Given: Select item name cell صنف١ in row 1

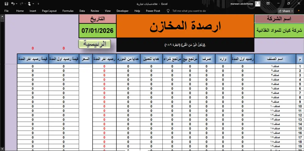Looking at the screenshot, I should point(275,66).
